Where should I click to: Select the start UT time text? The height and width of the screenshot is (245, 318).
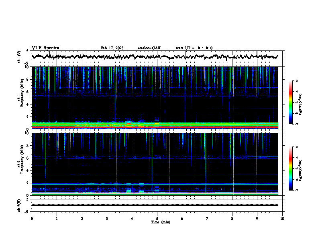(194, 48)
